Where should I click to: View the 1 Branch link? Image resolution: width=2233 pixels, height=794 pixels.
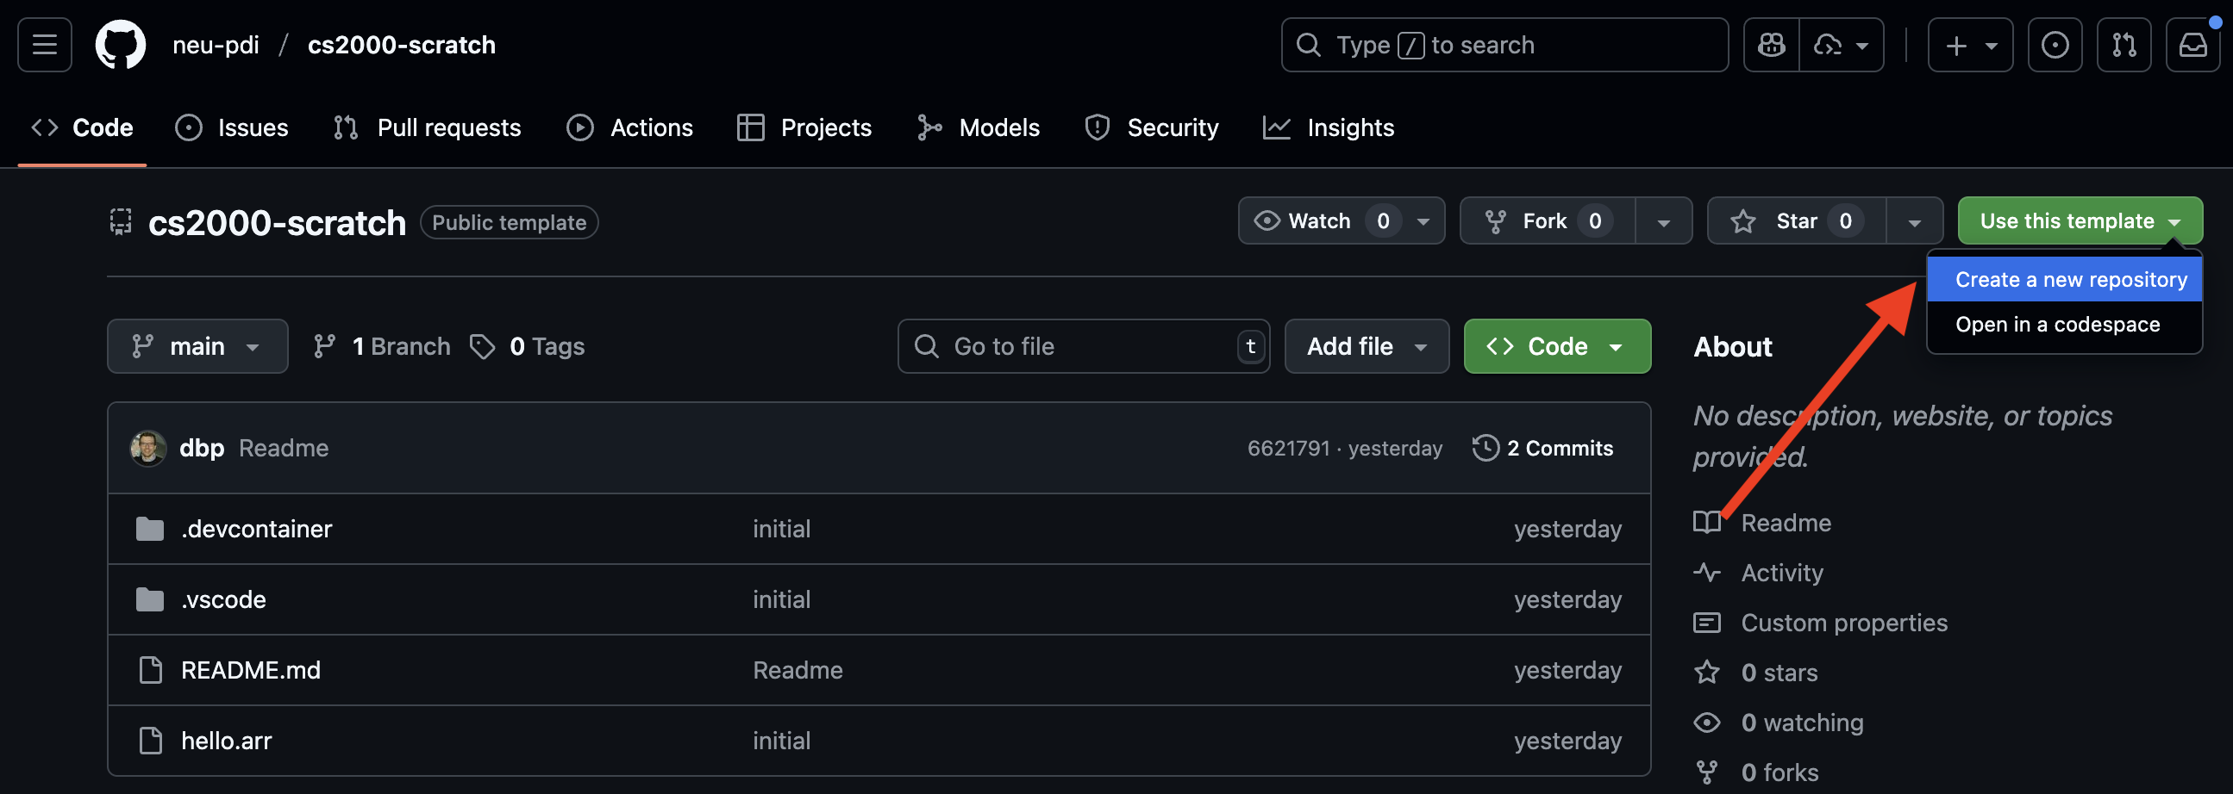[x=382, y=346]
